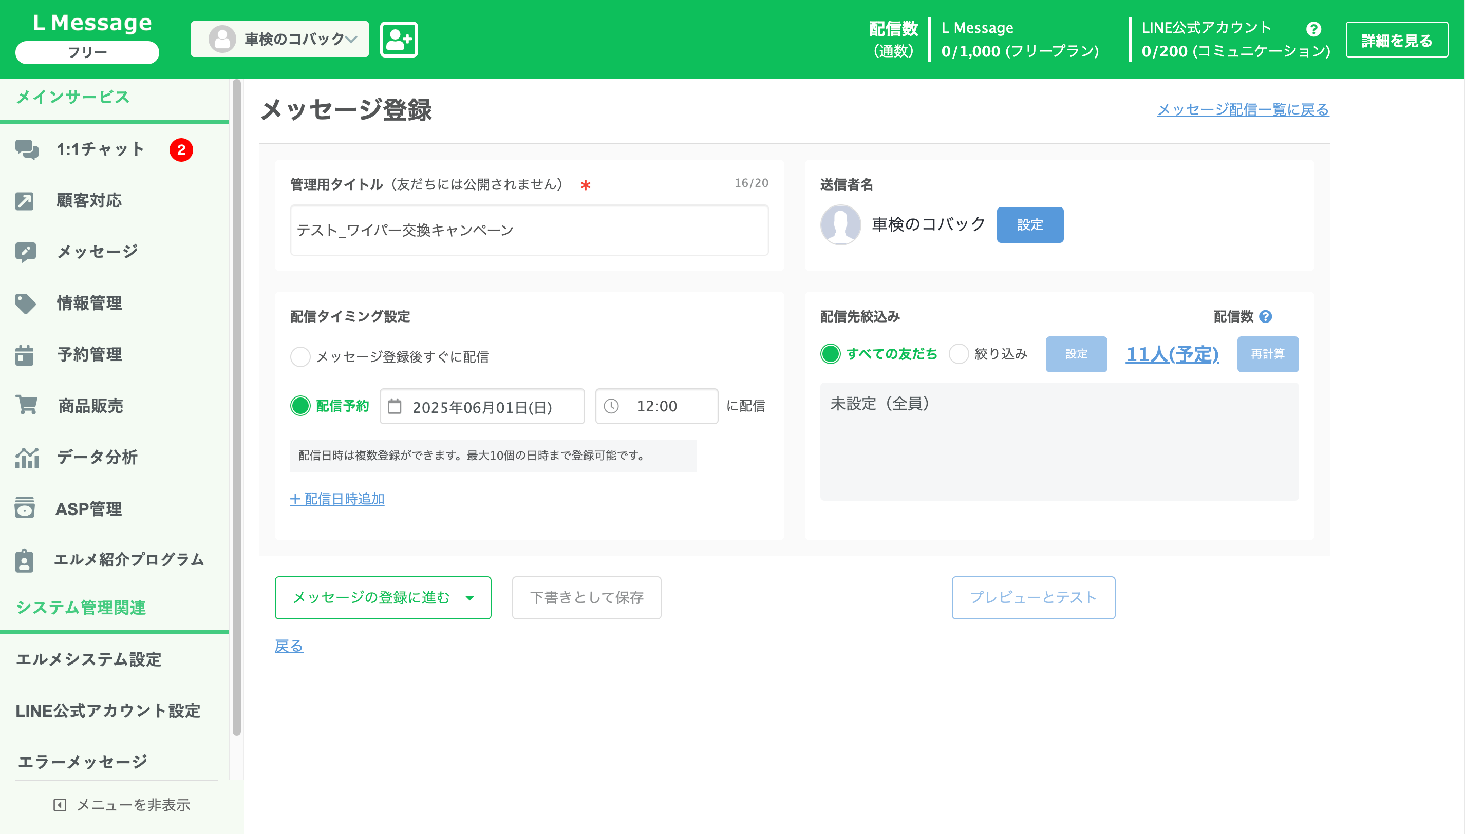Viewport: 1465px width, 834px height.
Task: Click the 詳細を見る button
Action: (x=1396, y=40)
